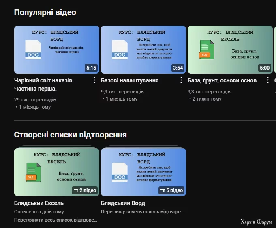Click the '2 відео' playlist badge

[85, 190]
